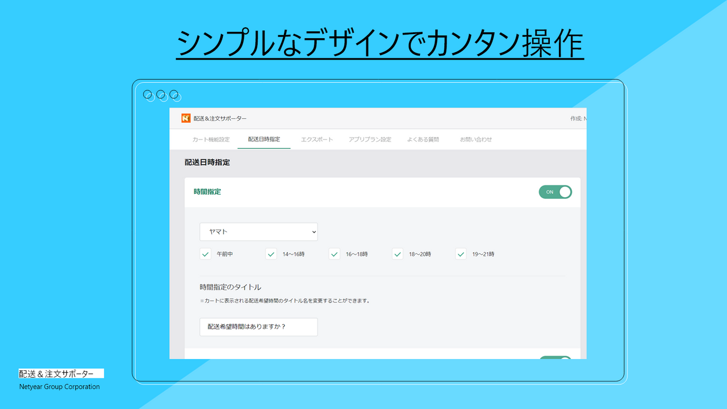Click the green checkmark icon beside 16〜18時
The image size is (727, 409).
[x=334, y=254]
